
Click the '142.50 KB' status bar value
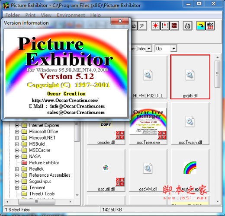[112, 210]
